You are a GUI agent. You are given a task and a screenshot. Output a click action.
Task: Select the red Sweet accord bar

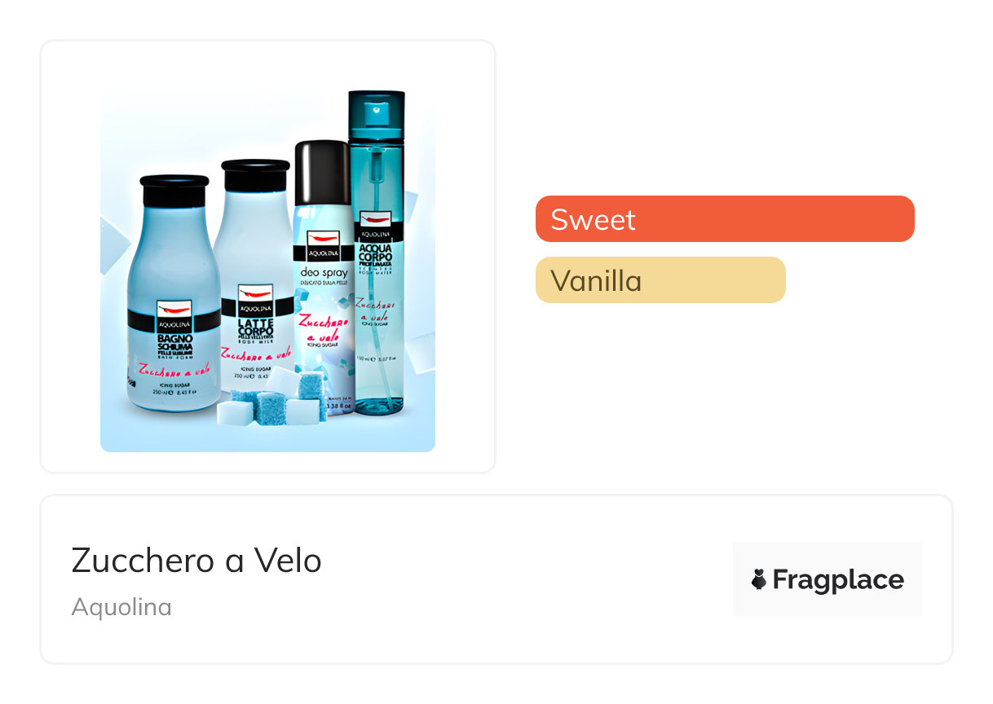(x=724, y=219)
